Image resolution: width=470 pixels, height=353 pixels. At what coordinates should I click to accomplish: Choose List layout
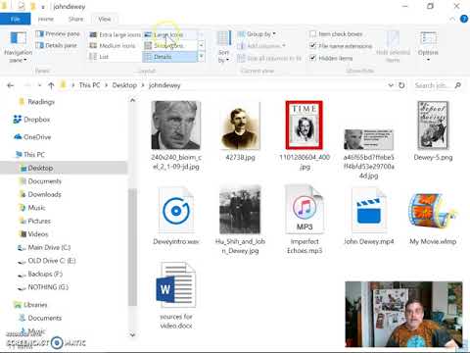point(99,57)
